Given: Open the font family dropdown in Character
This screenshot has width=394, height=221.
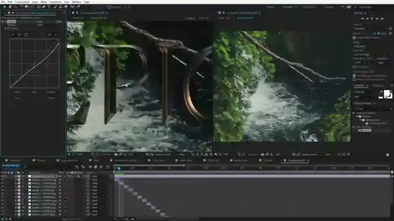Looking at the screenshot, I should (366, 92).
